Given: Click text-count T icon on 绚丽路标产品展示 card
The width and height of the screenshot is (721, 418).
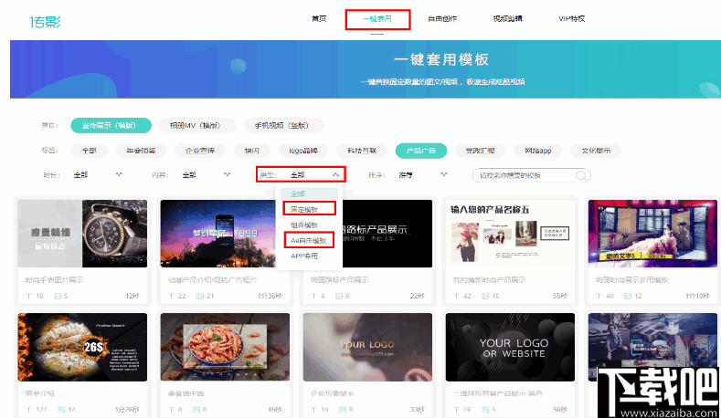Looking at the screenshot, I should [x=314, y=296].
